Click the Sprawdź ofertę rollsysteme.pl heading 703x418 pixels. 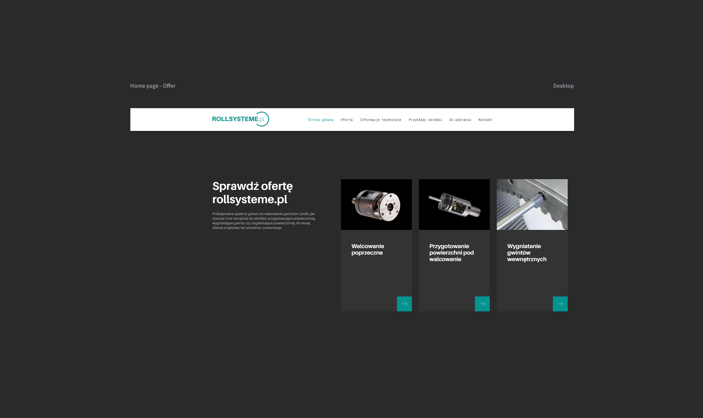[x=252, y=193]
